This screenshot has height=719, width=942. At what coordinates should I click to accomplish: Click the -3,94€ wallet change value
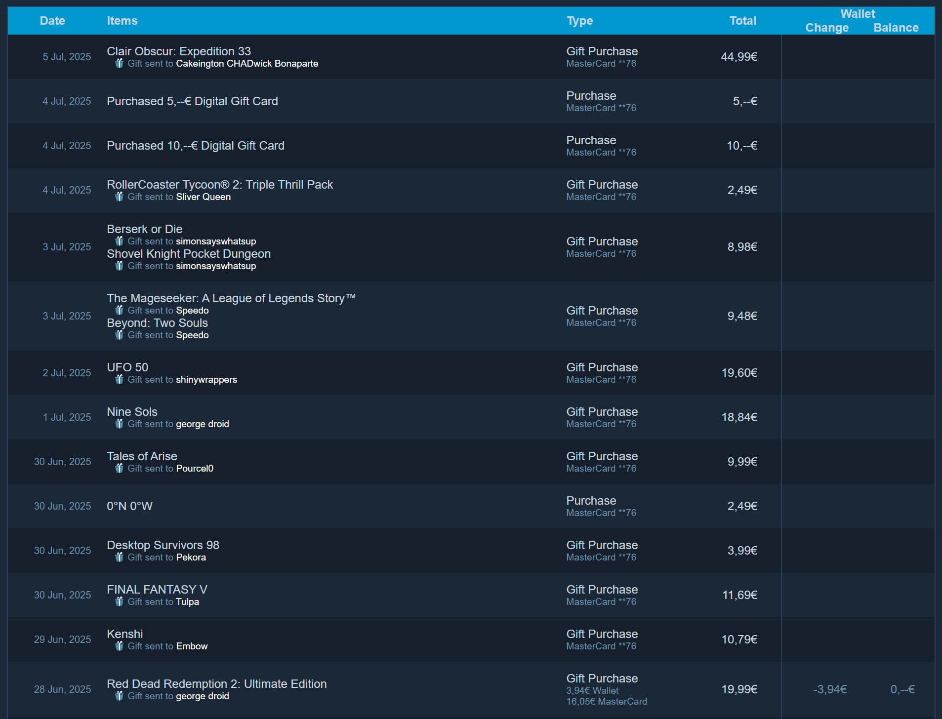coord(830,689)
